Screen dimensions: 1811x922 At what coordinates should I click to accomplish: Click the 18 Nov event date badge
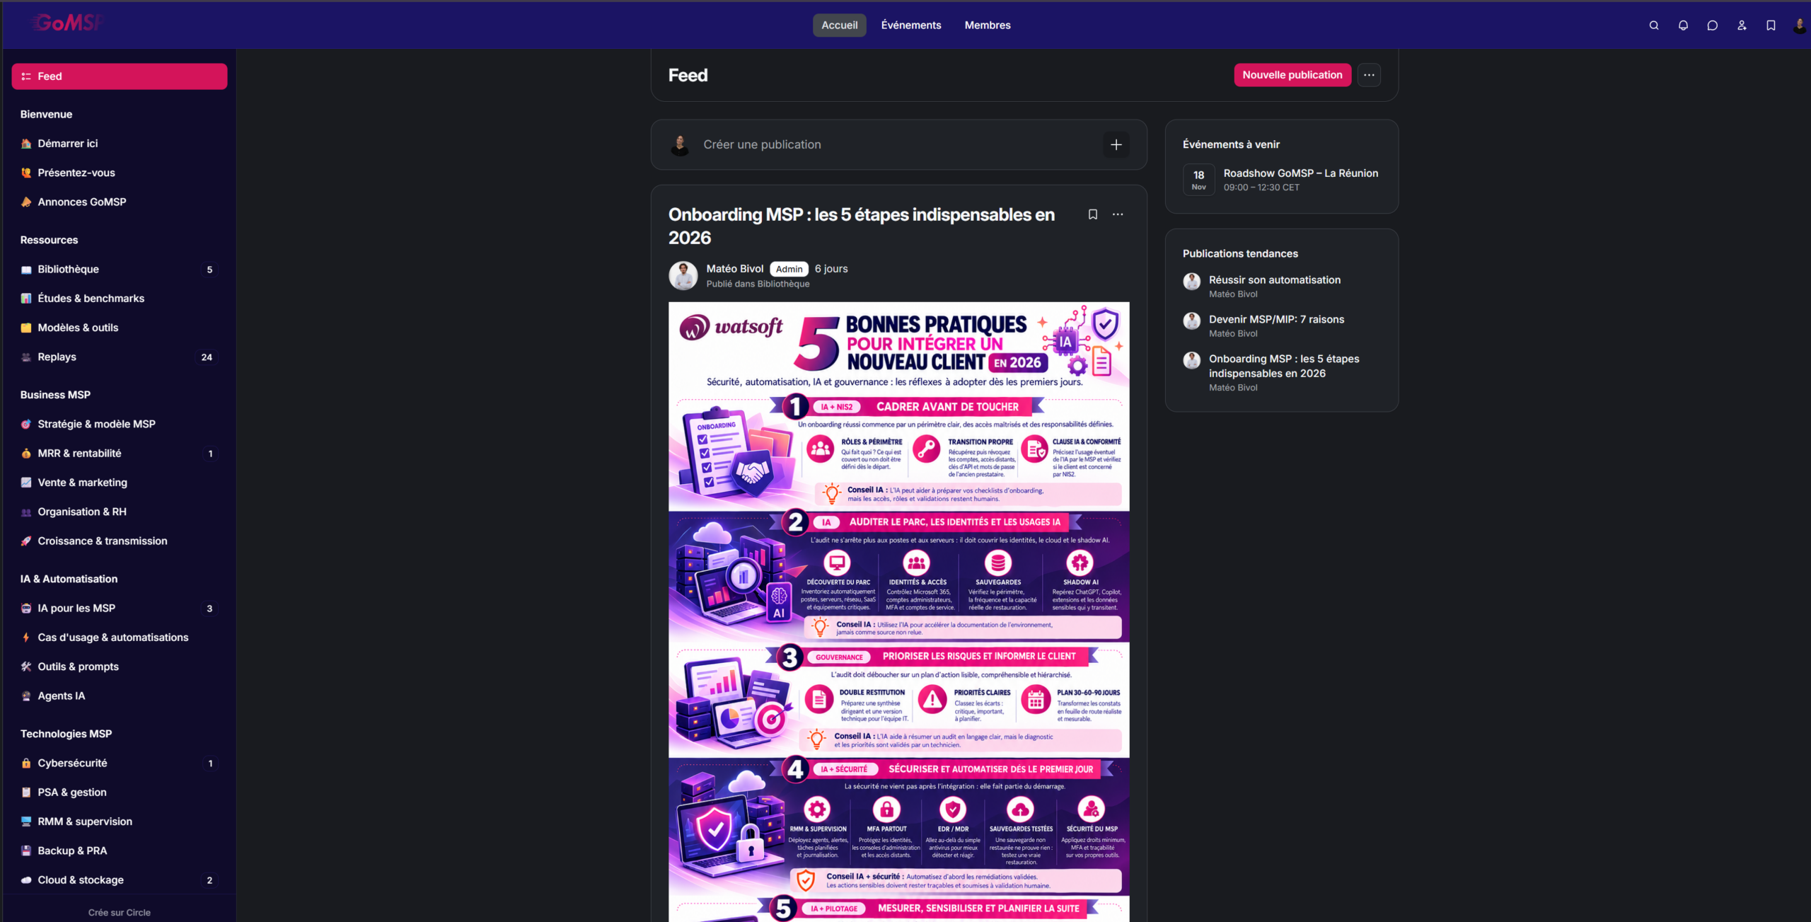tap(1198, 180)
